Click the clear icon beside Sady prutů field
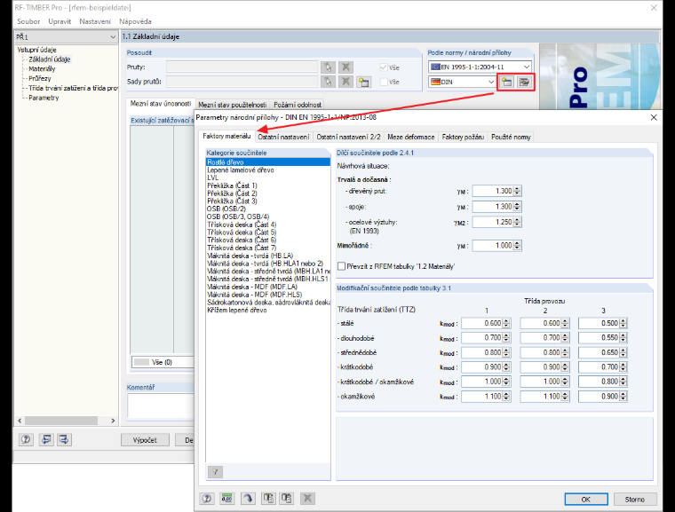This screenshot has height=512, width=675. click(345, 82)
